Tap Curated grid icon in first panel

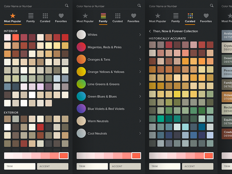tap(45, 16)
